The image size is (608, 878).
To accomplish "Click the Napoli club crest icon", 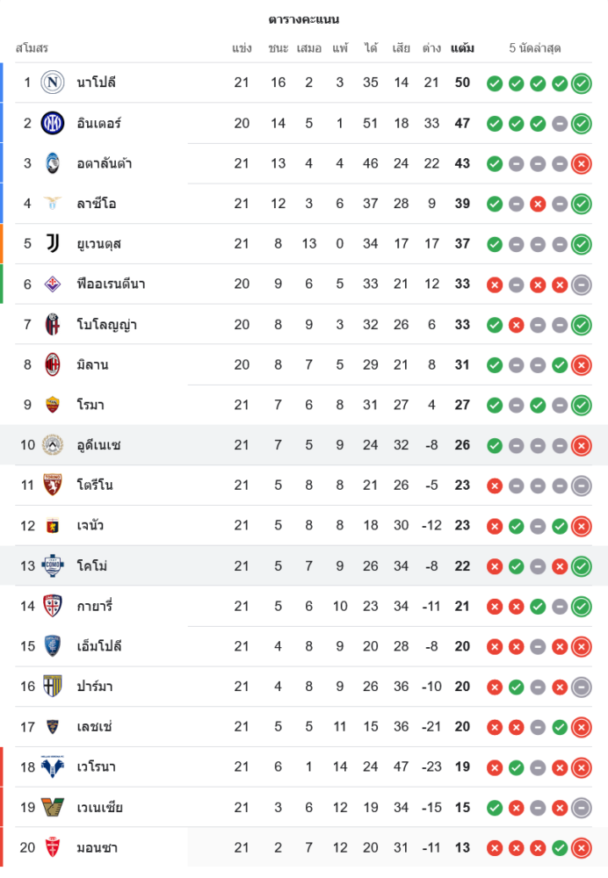I will [53, 83].
